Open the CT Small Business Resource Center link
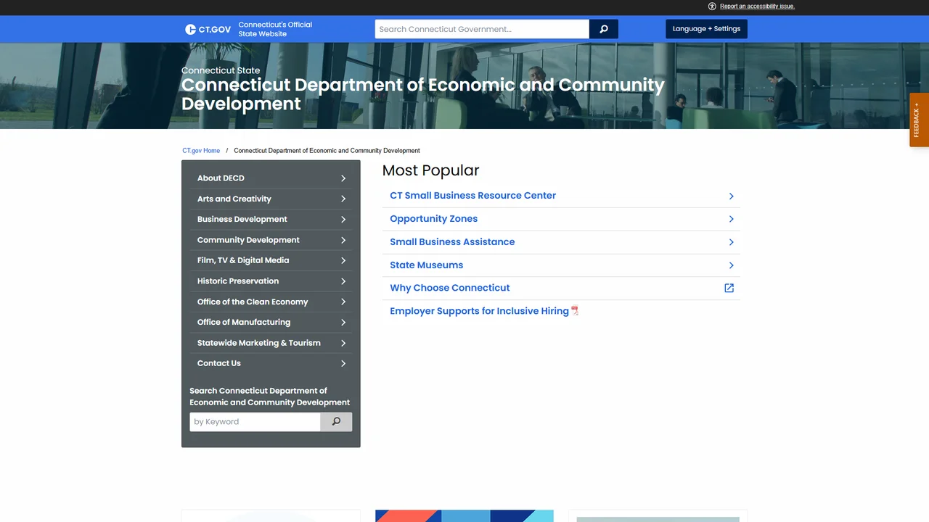This screenshot has width=929, height=522. [x=472, y=196]
